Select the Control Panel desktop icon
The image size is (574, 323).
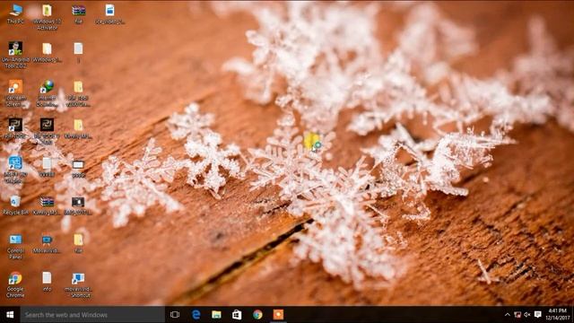[15, 246]
